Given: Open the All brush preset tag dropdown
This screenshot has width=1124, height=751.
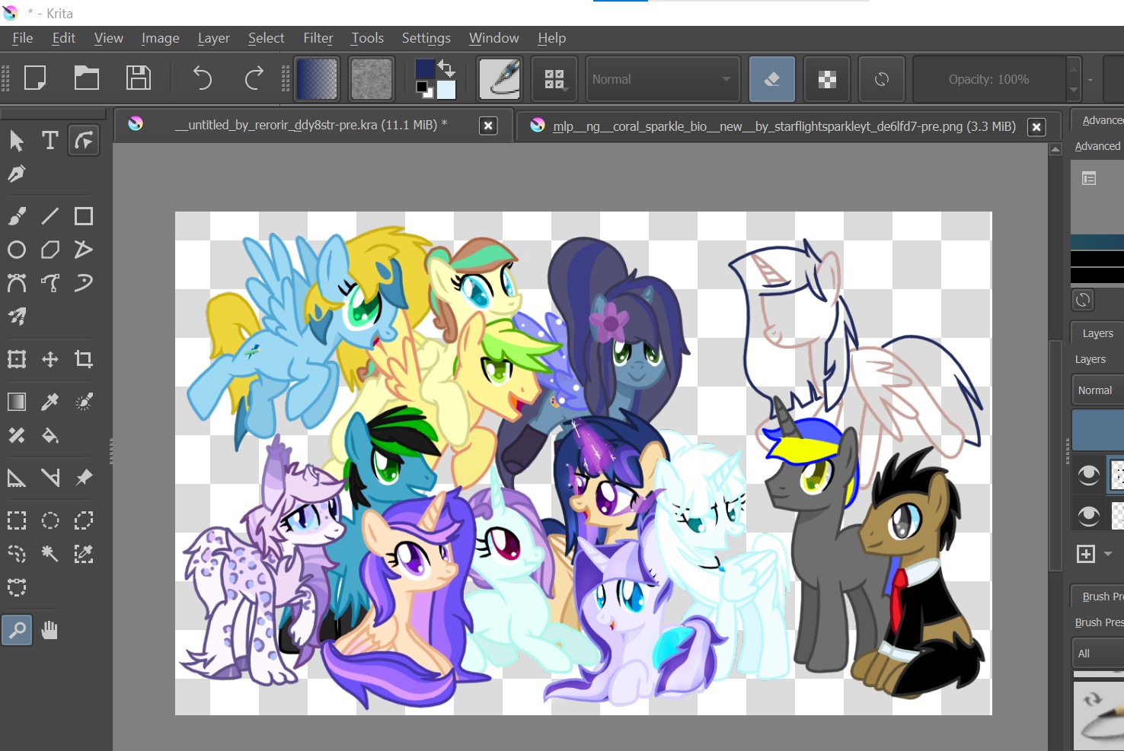Looking at the screenshot, I should click(x=1097, y=653).
